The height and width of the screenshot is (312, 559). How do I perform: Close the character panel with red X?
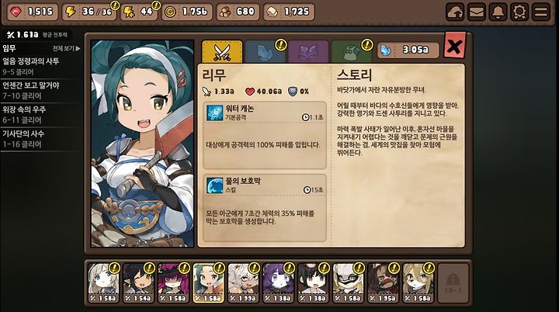click(x=455, y=46)
